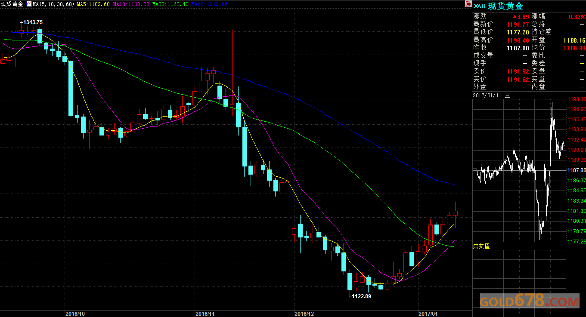Select the 2016/10 date axis label
This screenshot has width=586, height=317.
(x=74, y=314)
